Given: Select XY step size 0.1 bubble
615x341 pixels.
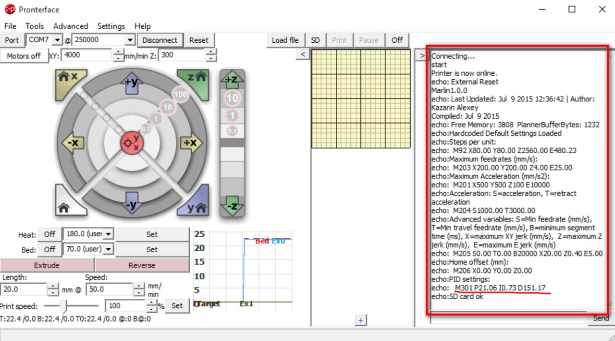Looking at the screenshot, I should [x=146, y=129].
